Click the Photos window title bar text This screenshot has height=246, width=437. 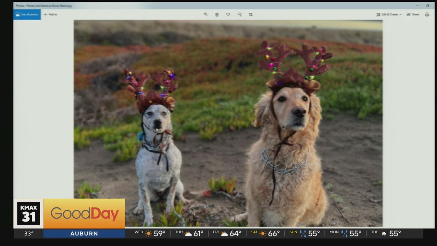click(x=44, y=5)
